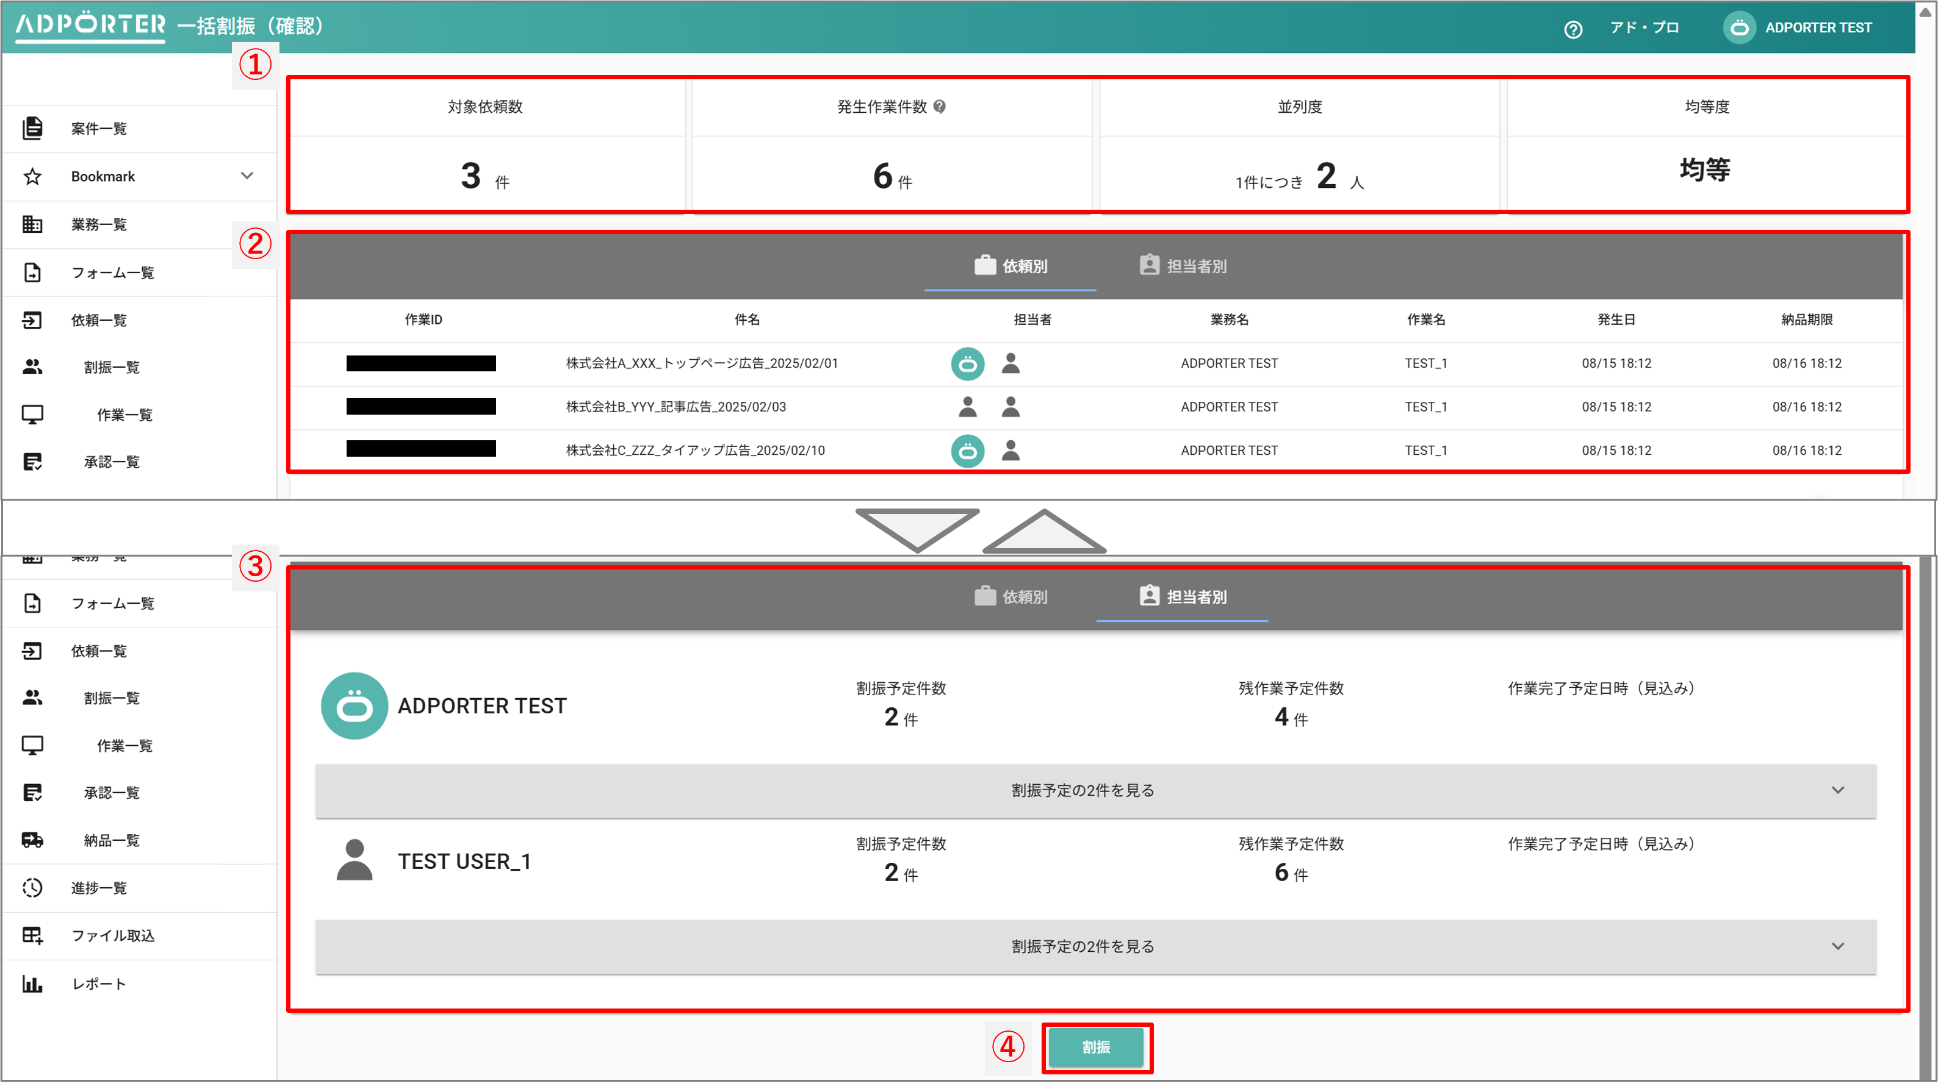
Task: Open 割振一覧 in the upper sidebar
Action: coord(111,368)
